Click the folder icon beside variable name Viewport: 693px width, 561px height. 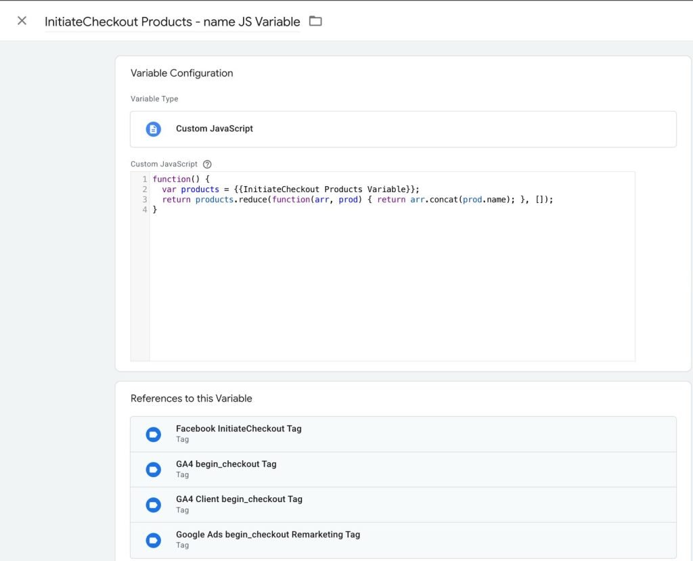315,21
